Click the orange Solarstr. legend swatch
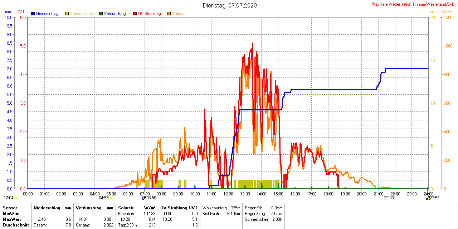The image size is (458, 229). [x=169, y=14]
